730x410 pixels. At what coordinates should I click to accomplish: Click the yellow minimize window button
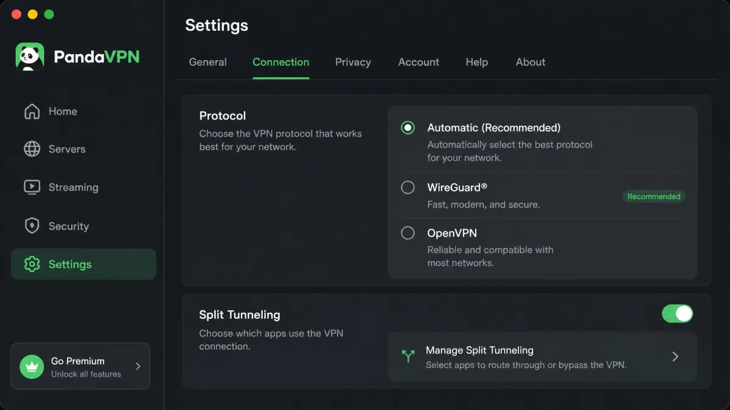click(33, 14)
